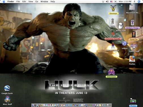Open the Apple menu
143x107 pixels.
point(4,1)
